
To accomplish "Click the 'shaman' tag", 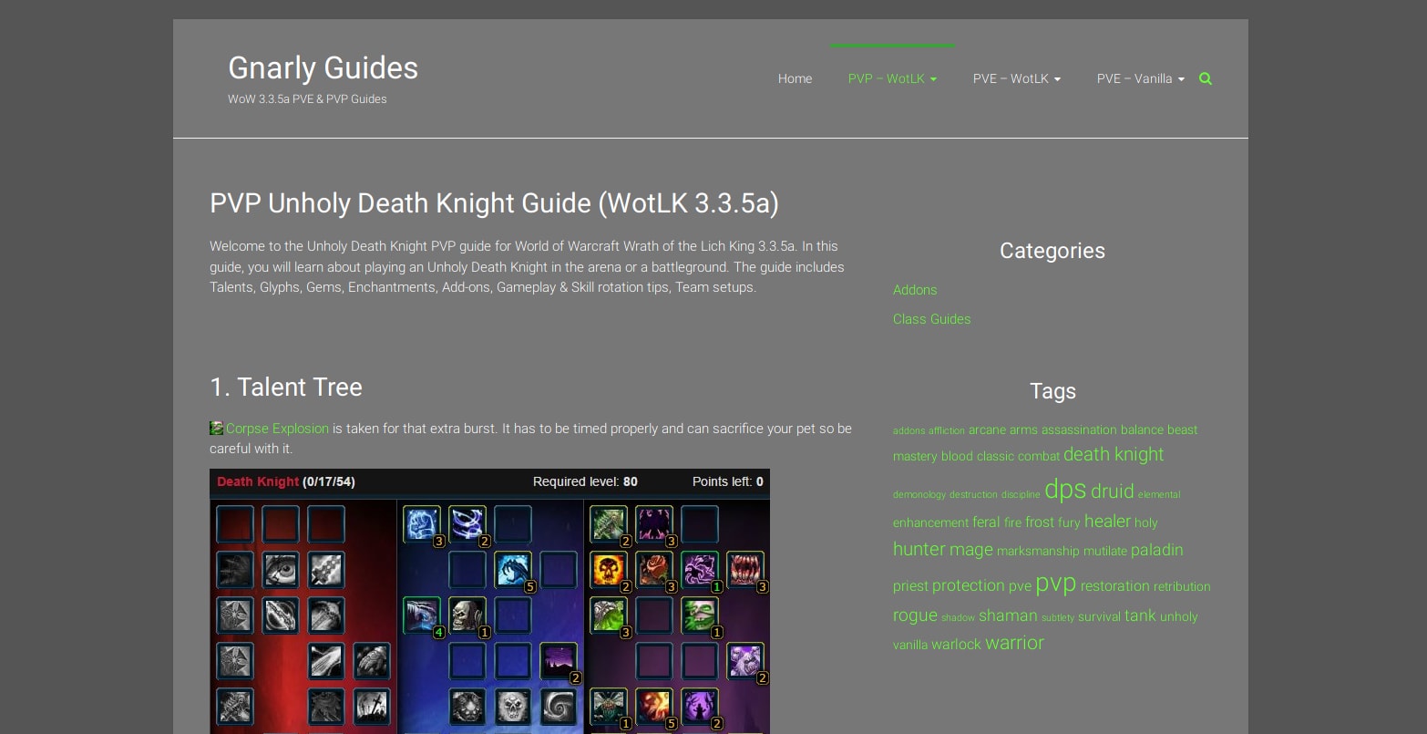I will (x=1008, y=615).
